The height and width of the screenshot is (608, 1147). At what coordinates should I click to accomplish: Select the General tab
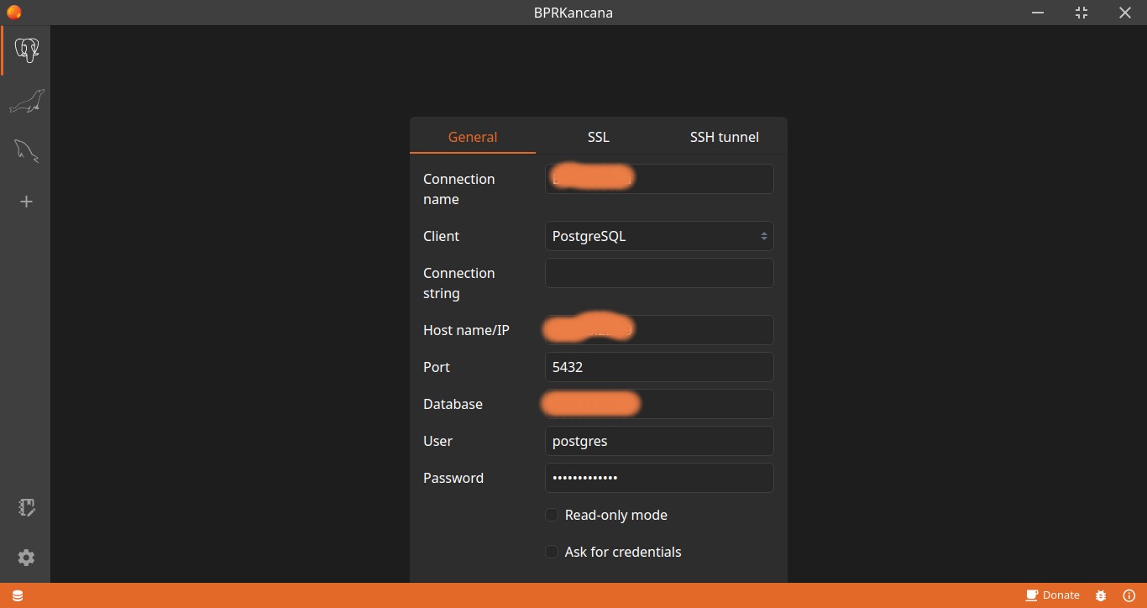pyautogui.click(x=473, y=136)
